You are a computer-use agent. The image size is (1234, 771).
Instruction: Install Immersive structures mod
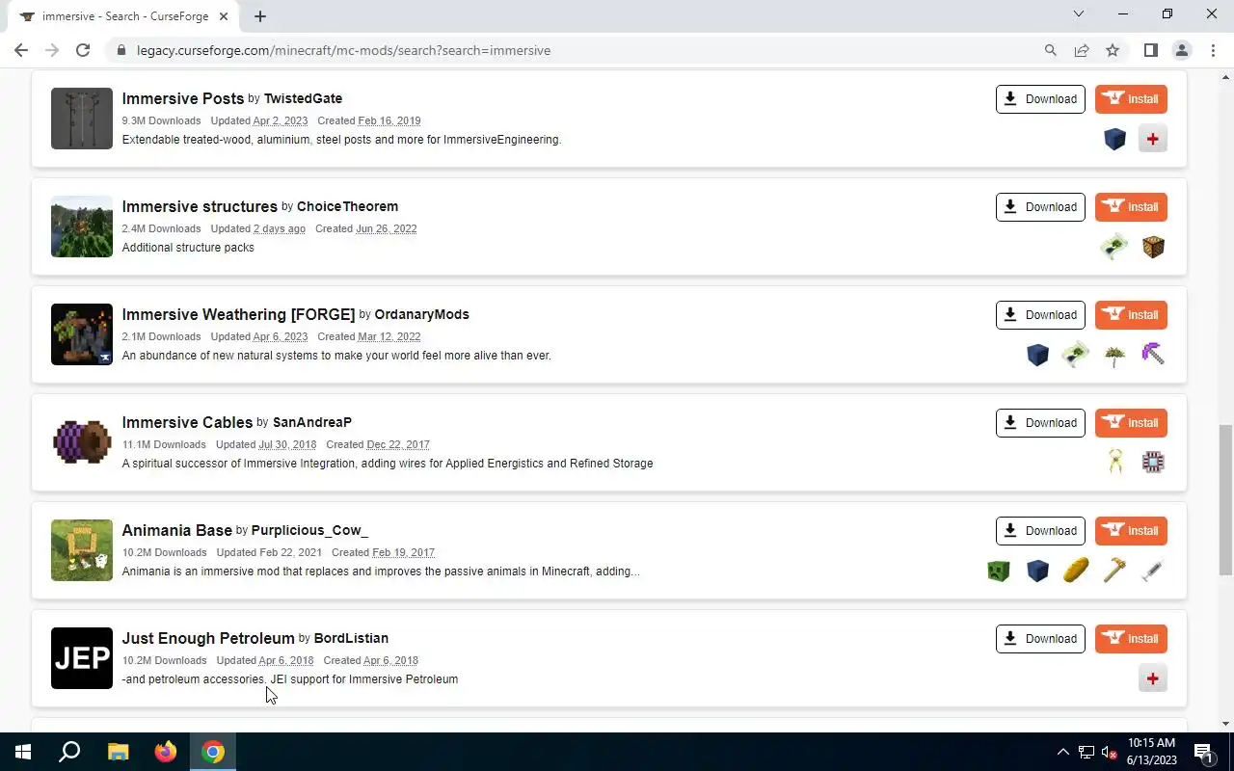click(x=1131, y=207)
